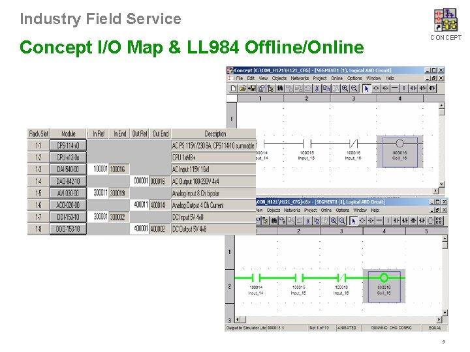Screen dimensions: 470x352
Task: Open Project menu in lower Concept window
Action: pos(310,211)
